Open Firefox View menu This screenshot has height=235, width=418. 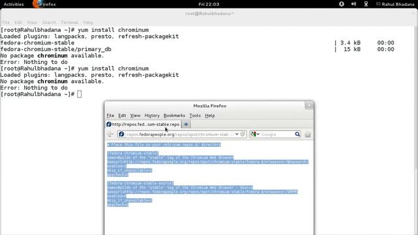click(135, 116)
